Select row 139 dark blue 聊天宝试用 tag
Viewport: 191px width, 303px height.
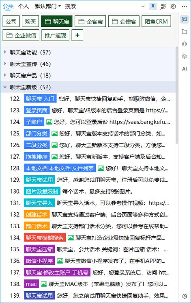[39, 296]
